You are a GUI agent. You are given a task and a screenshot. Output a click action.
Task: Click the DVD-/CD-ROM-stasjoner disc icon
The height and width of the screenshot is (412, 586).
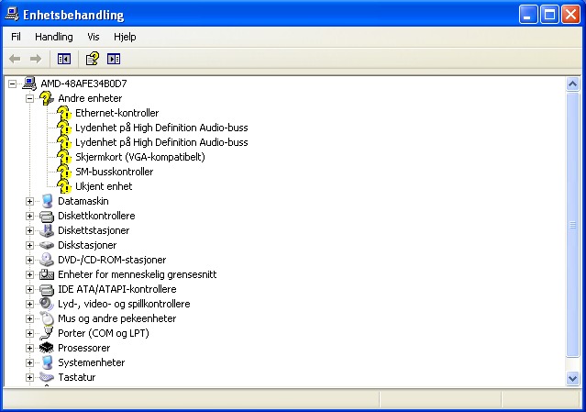47,260
